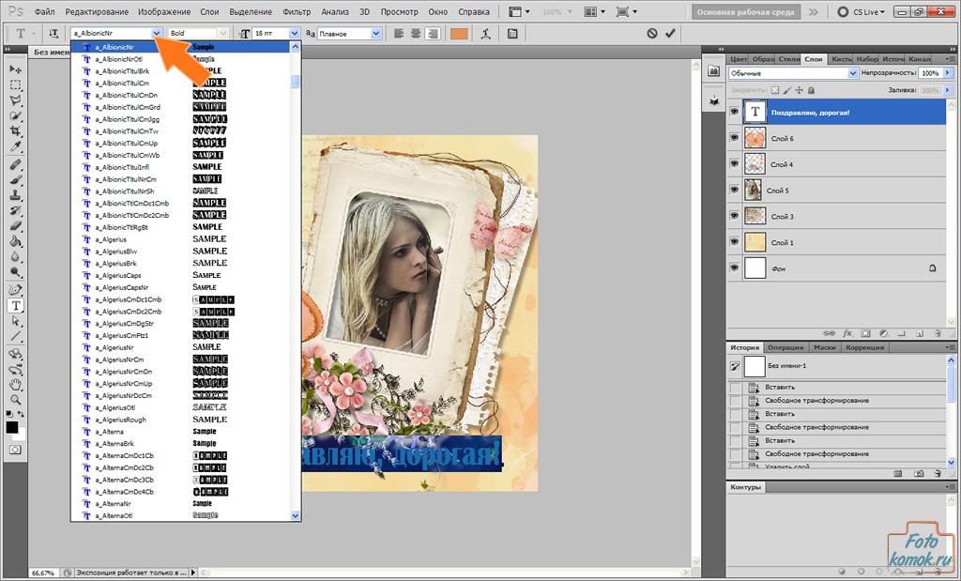This screenshot has width=961, height=581.
Task: Expand the anti-aliasing Плавное dropdown
Action: tap(376, 33)
